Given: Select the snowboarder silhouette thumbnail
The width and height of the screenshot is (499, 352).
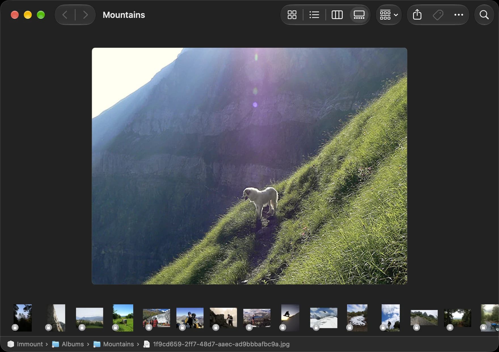Looking at the screenshot, I should (x=290, y=318).
